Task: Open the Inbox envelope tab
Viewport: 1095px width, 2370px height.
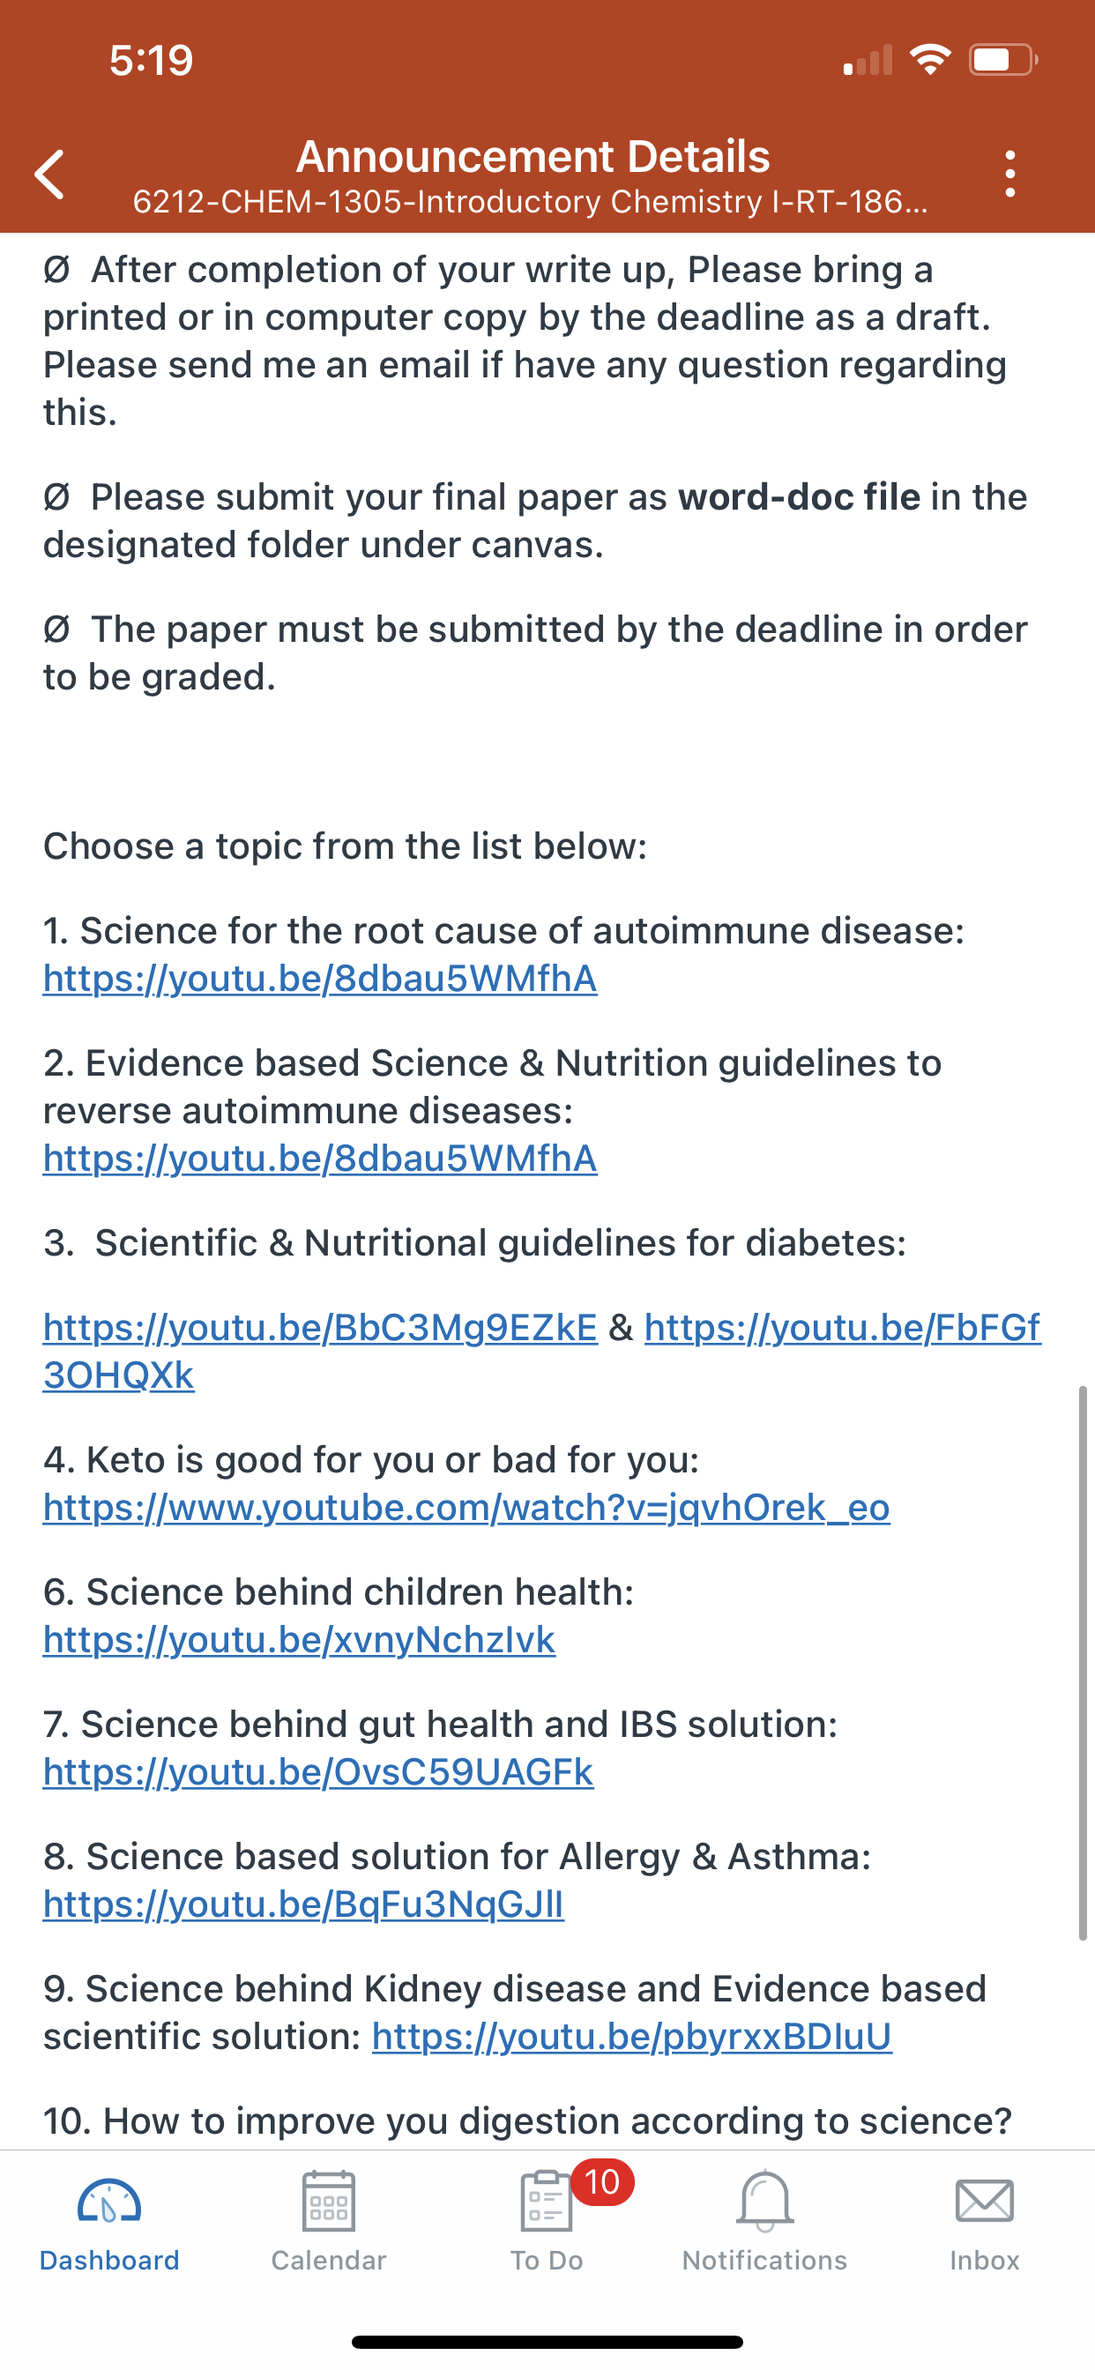Action: click(985, 2223)
